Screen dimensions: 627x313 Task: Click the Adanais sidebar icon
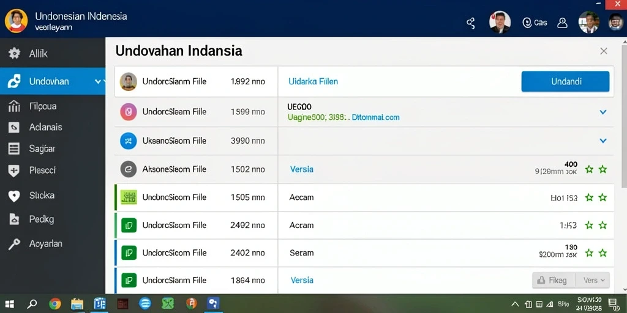[x=14, y=127]
